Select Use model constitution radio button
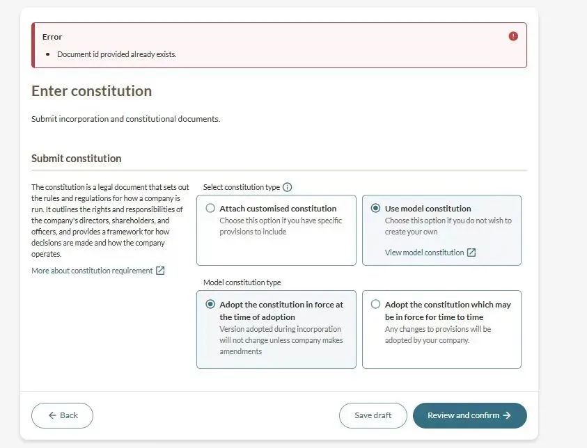Viewport: 587px width, 448px height. point(376,208)
